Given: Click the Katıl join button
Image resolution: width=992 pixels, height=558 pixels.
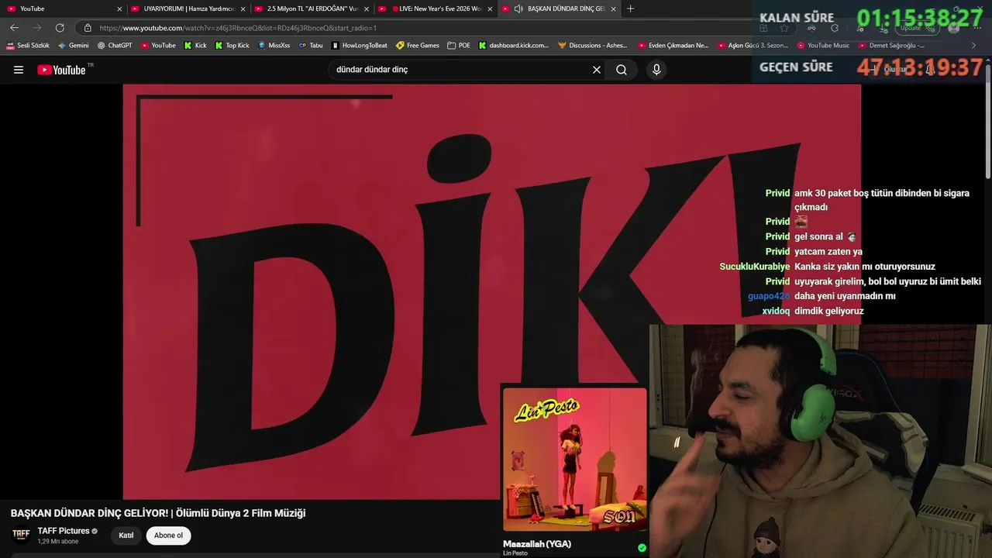Looking at the screenshot, I should pyautogui.click(x=126, y=536).
